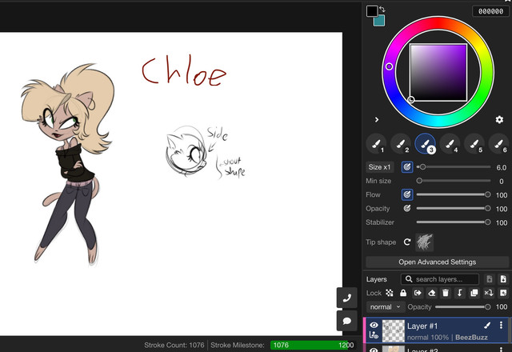Click the brush icon on Layer #1
The width and height of the screenshot is (512, 352).
click(487, 326)
